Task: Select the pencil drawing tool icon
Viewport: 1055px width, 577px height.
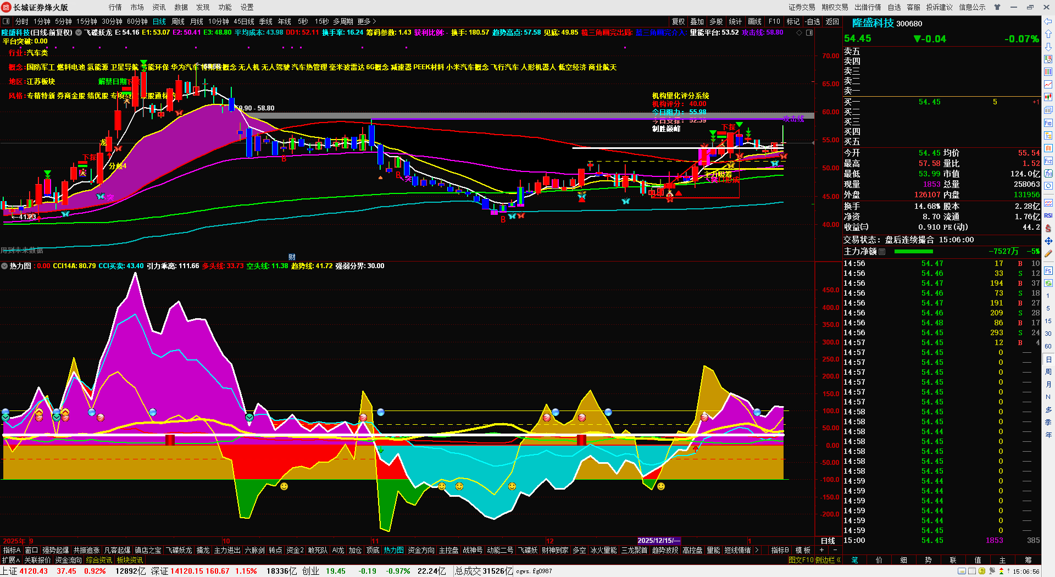Action: [1048, 253]
